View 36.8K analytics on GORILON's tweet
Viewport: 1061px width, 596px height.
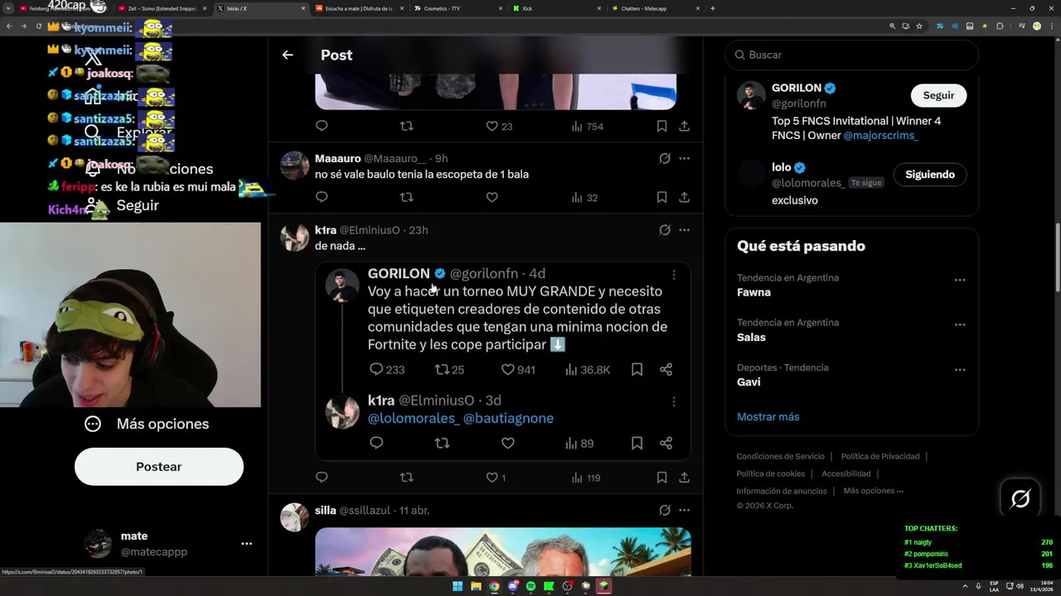[x=587, y=370]
